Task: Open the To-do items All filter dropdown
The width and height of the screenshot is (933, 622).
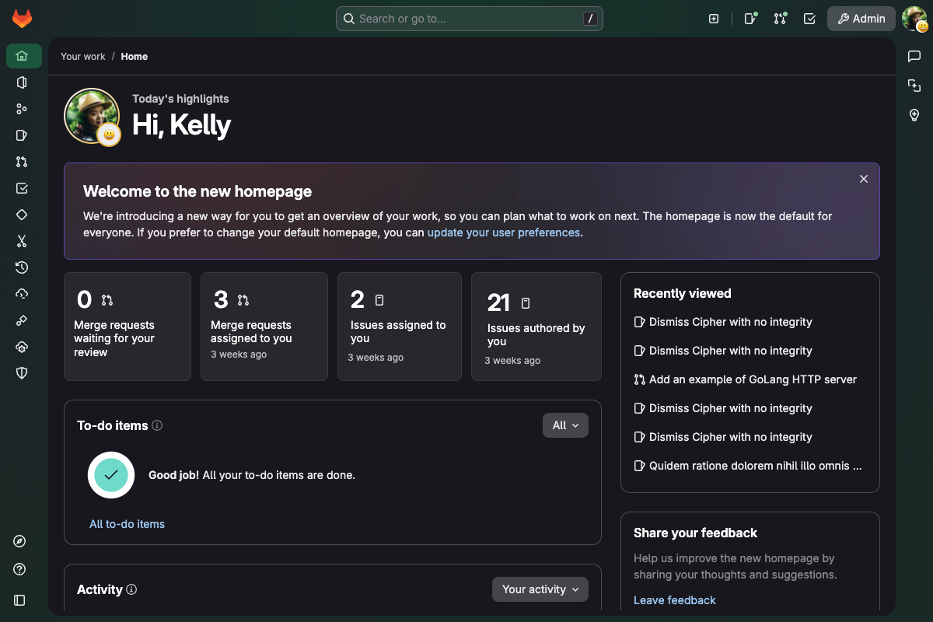Action: tap(565, 425)
